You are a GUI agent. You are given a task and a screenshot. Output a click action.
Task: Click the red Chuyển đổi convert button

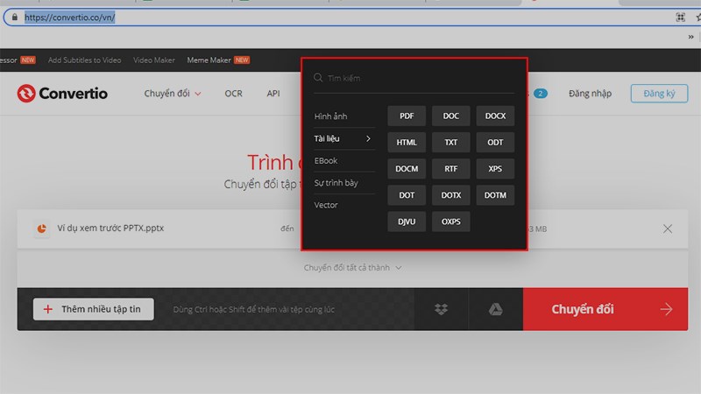pyautogui.click(x=605, y=309)
